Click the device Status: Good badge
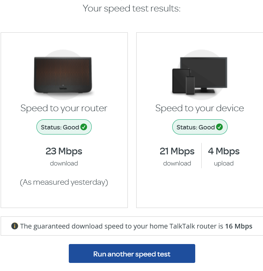 coord(200,127)
